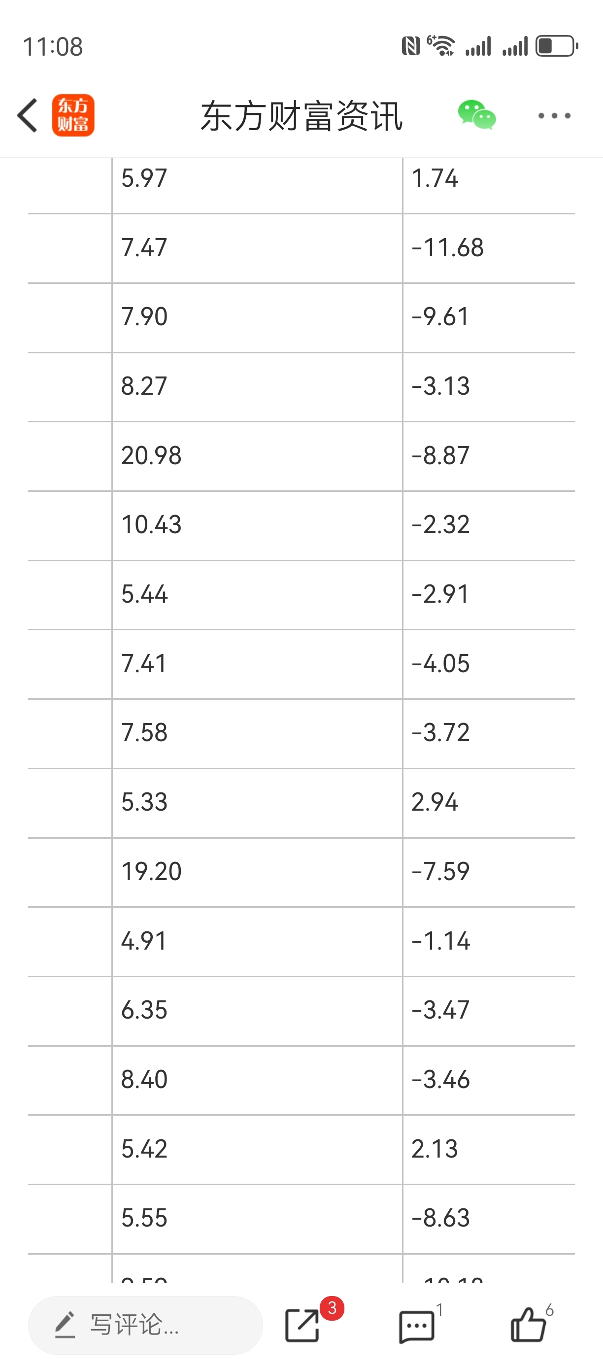Tap the -9.61 table value
Image resolution: width=603 pixels, height=1368 pixels.
(x=440, y=317)
